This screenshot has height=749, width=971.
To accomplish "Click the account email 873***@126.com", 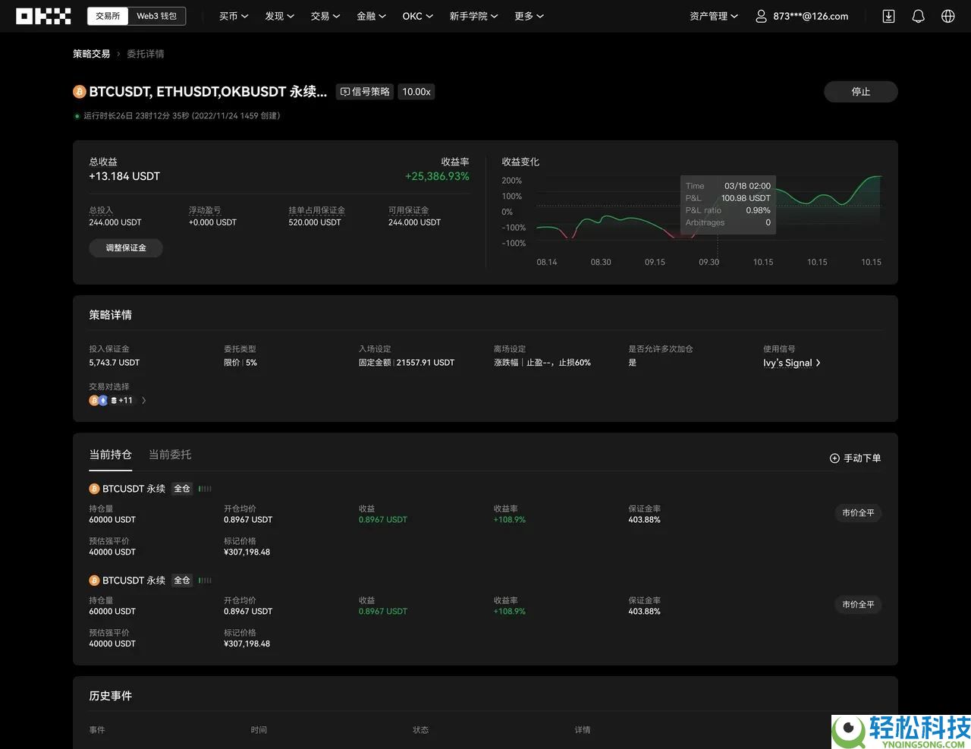I will pyautogui.click(x=811, y=16).
